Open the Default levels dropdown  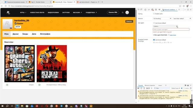click(176, 88)
